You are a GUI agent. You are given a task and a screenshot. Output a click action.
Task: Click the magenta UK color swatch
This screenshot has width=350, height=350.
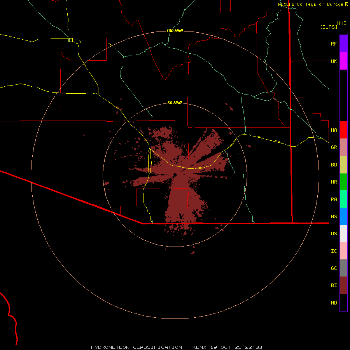pyautogui.click(x=343, y=61)
